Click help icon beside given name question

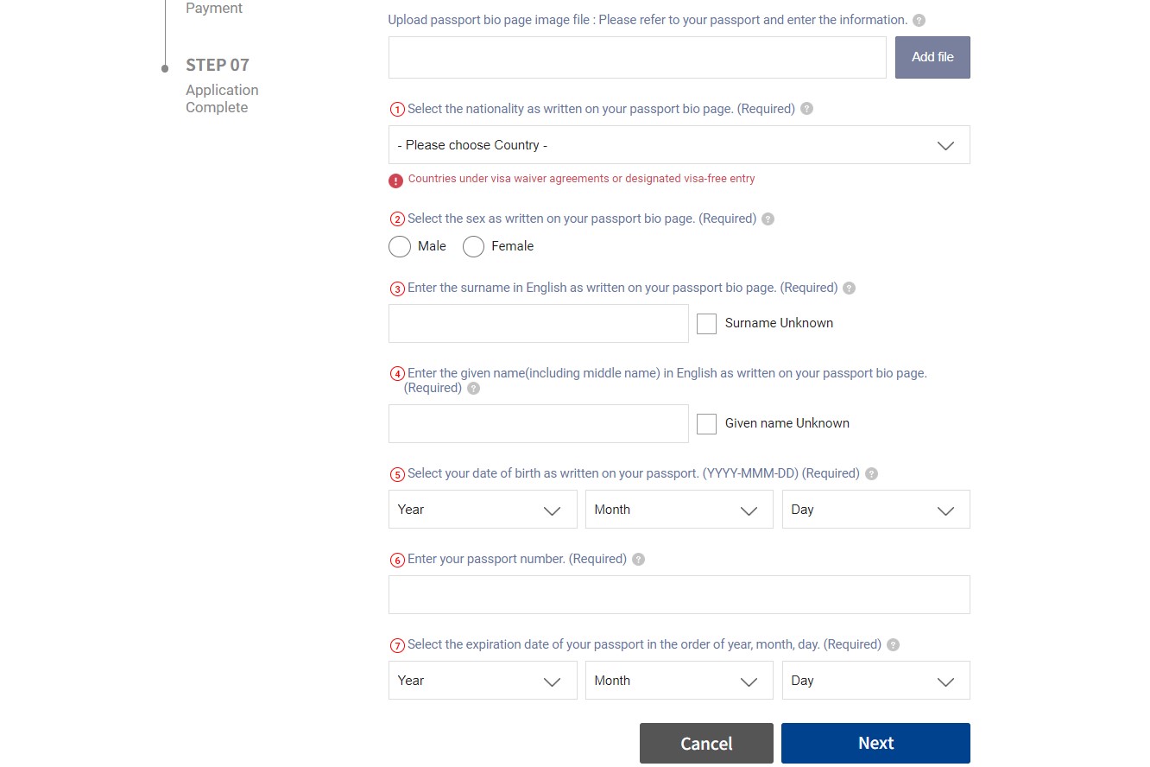click(473, 389)
